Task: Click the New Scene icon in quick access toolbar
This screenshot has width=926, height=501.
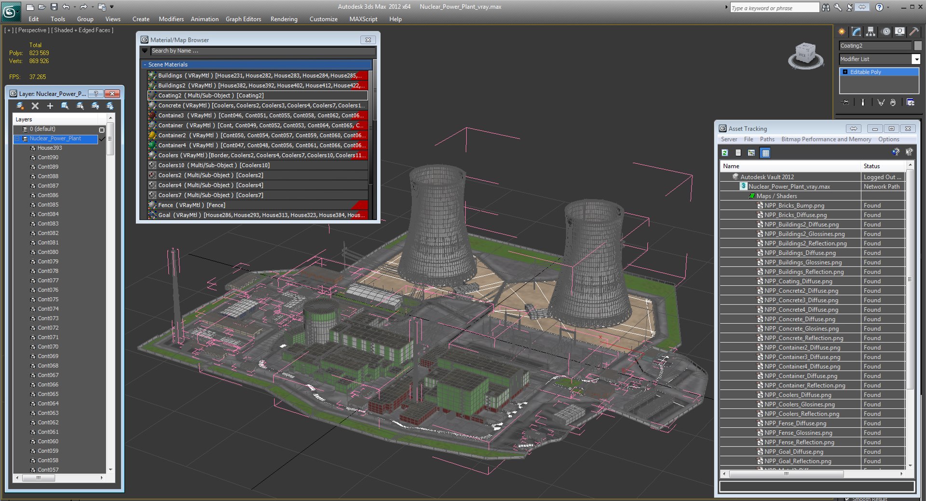Action: (x=30, y=7)
